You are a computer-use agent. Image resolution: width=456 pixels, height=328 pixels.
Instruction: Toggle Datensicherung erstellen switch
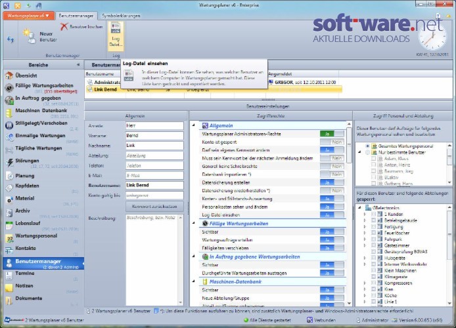pyautogui.click(x=332, y=182)
